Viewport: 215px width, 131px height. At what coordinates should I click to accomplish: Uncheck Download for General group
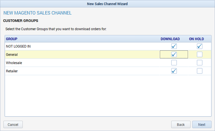pyautogui.click(x=174, y=54)
